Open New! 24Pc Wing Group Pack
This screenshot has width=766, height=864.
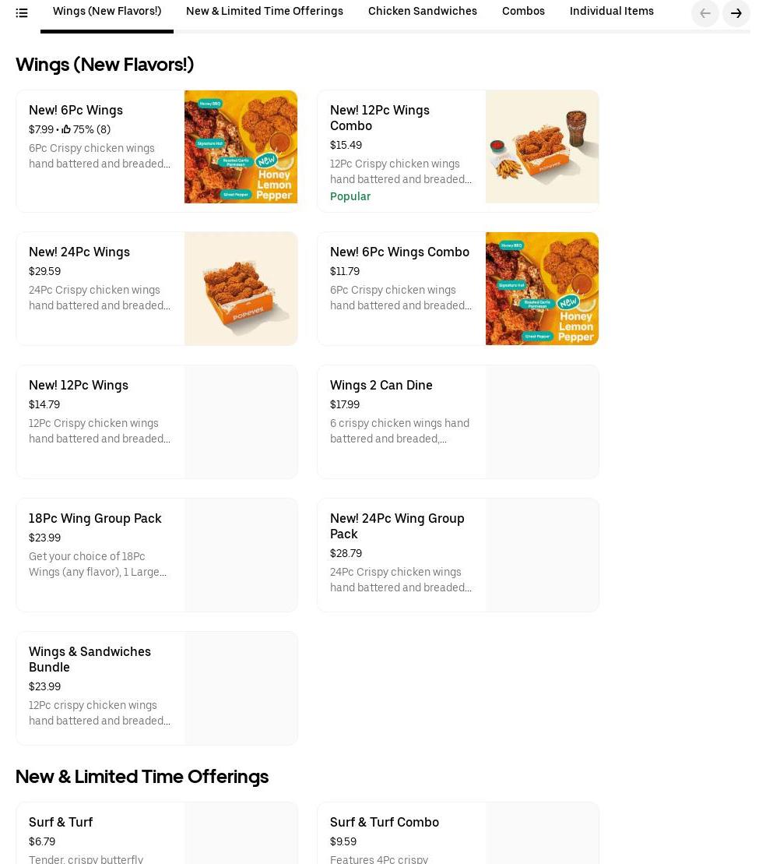[x=397, y=527]
